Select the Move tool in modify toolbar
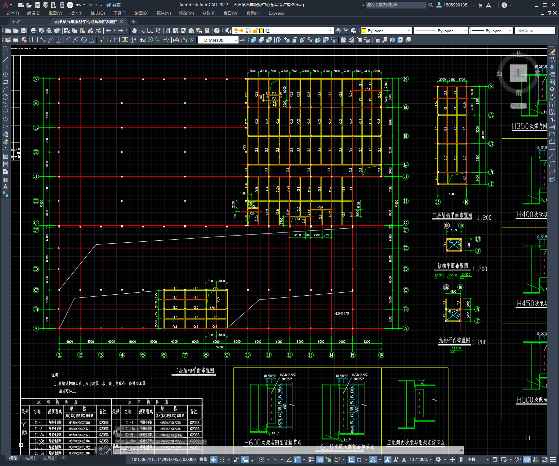Image resolution: width=559 pixels, height=466 pixels. 552,89
